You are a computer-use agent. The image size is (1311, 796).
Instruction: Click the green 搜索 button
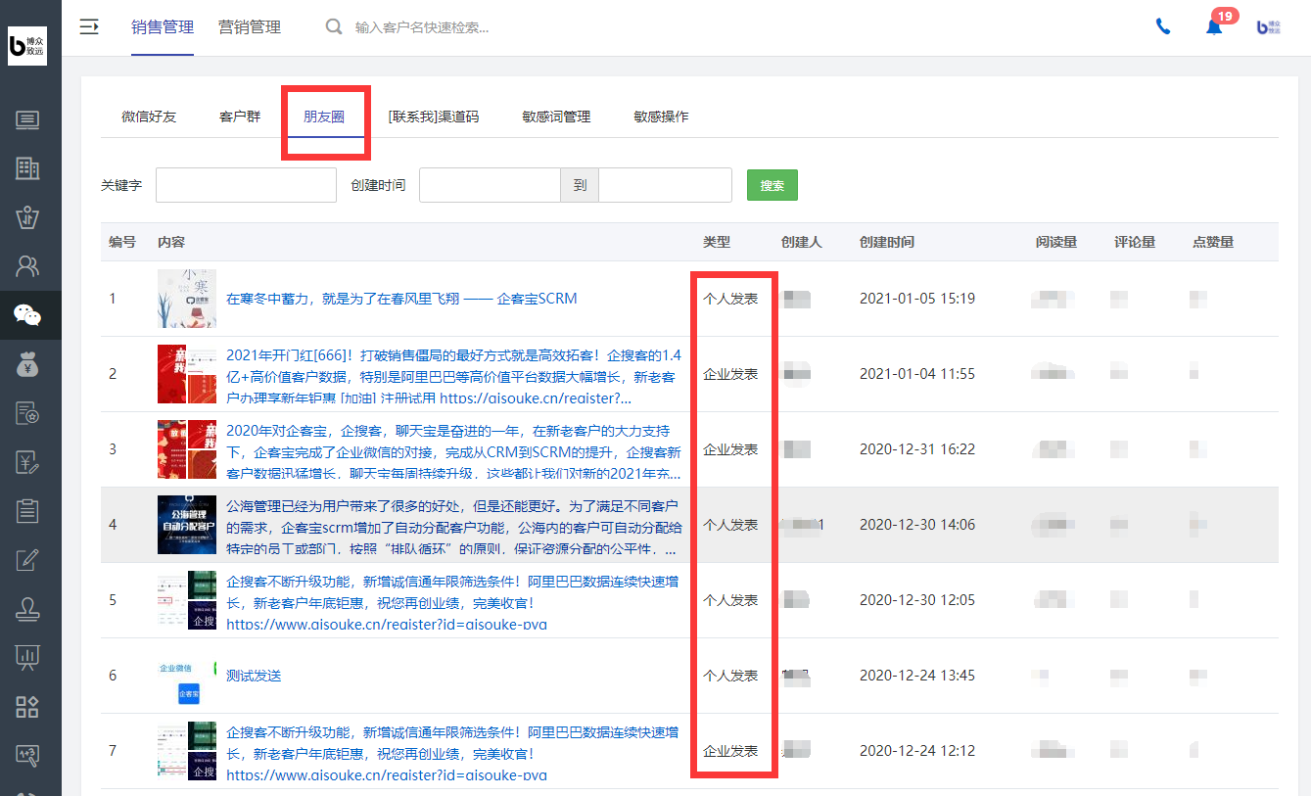(773, 185)
